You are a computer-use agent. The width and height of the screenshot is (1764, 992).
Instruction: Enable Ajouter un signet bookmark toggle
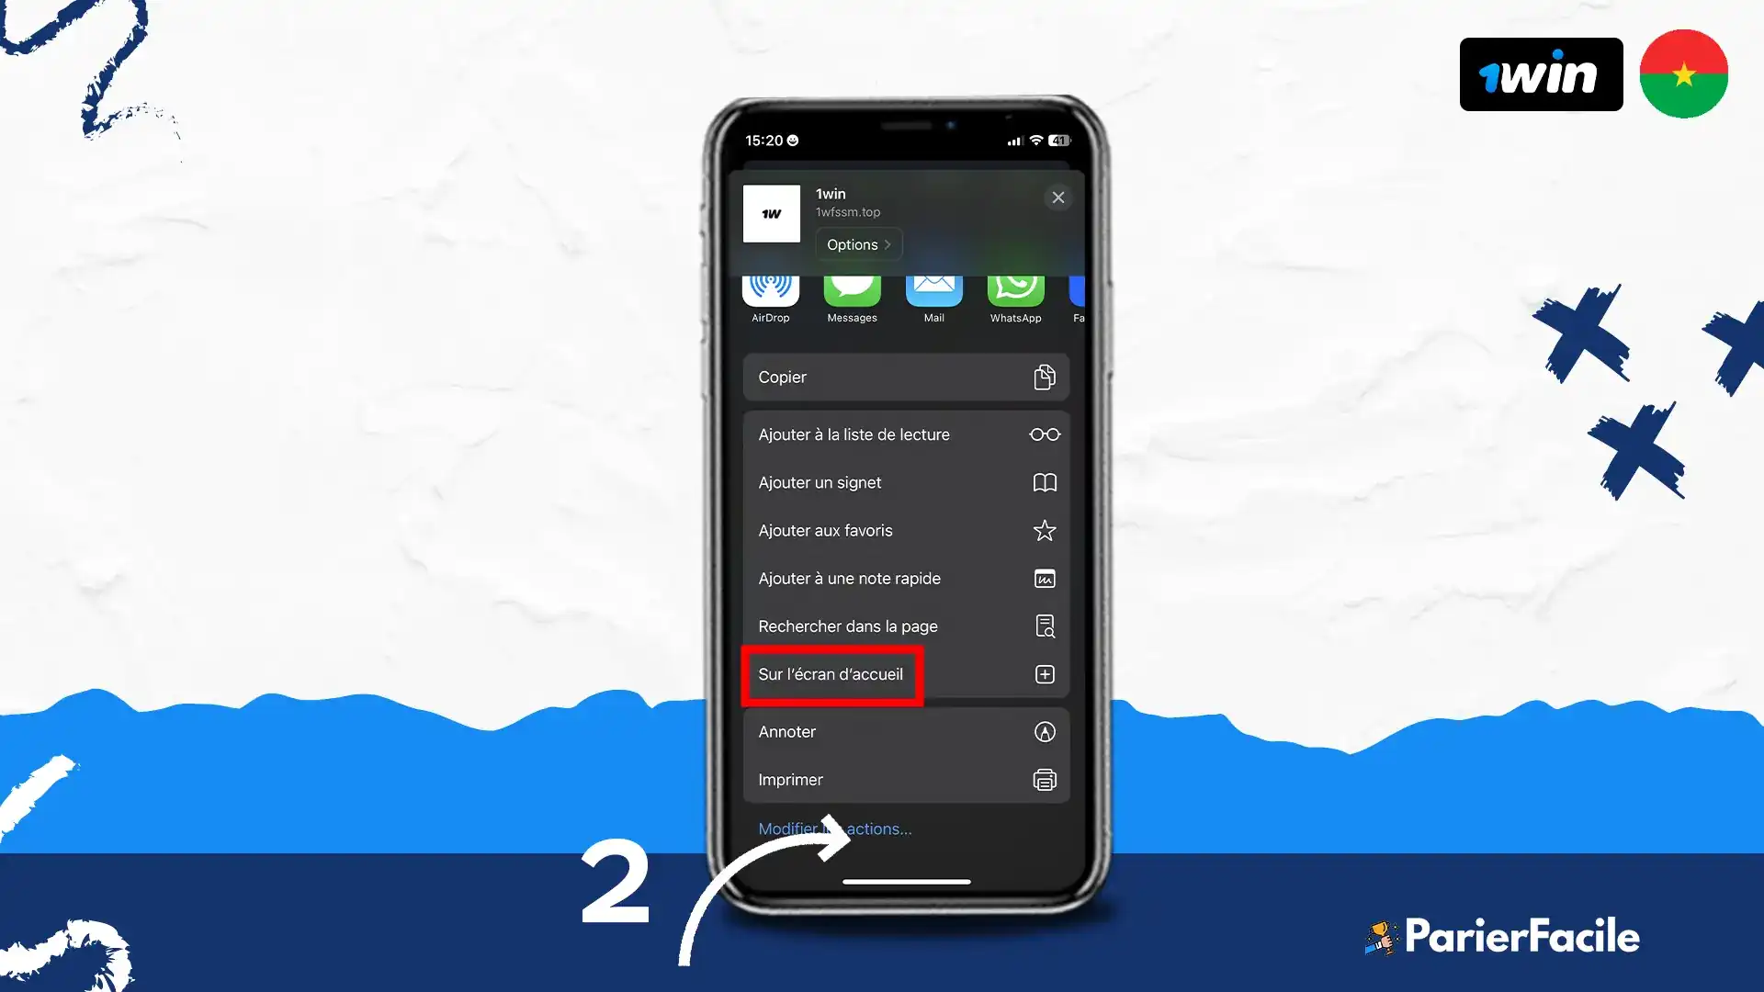908,482
